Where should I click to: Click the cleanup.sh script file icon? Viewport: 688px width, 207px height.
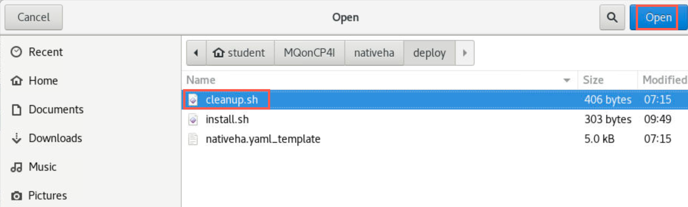193,100
